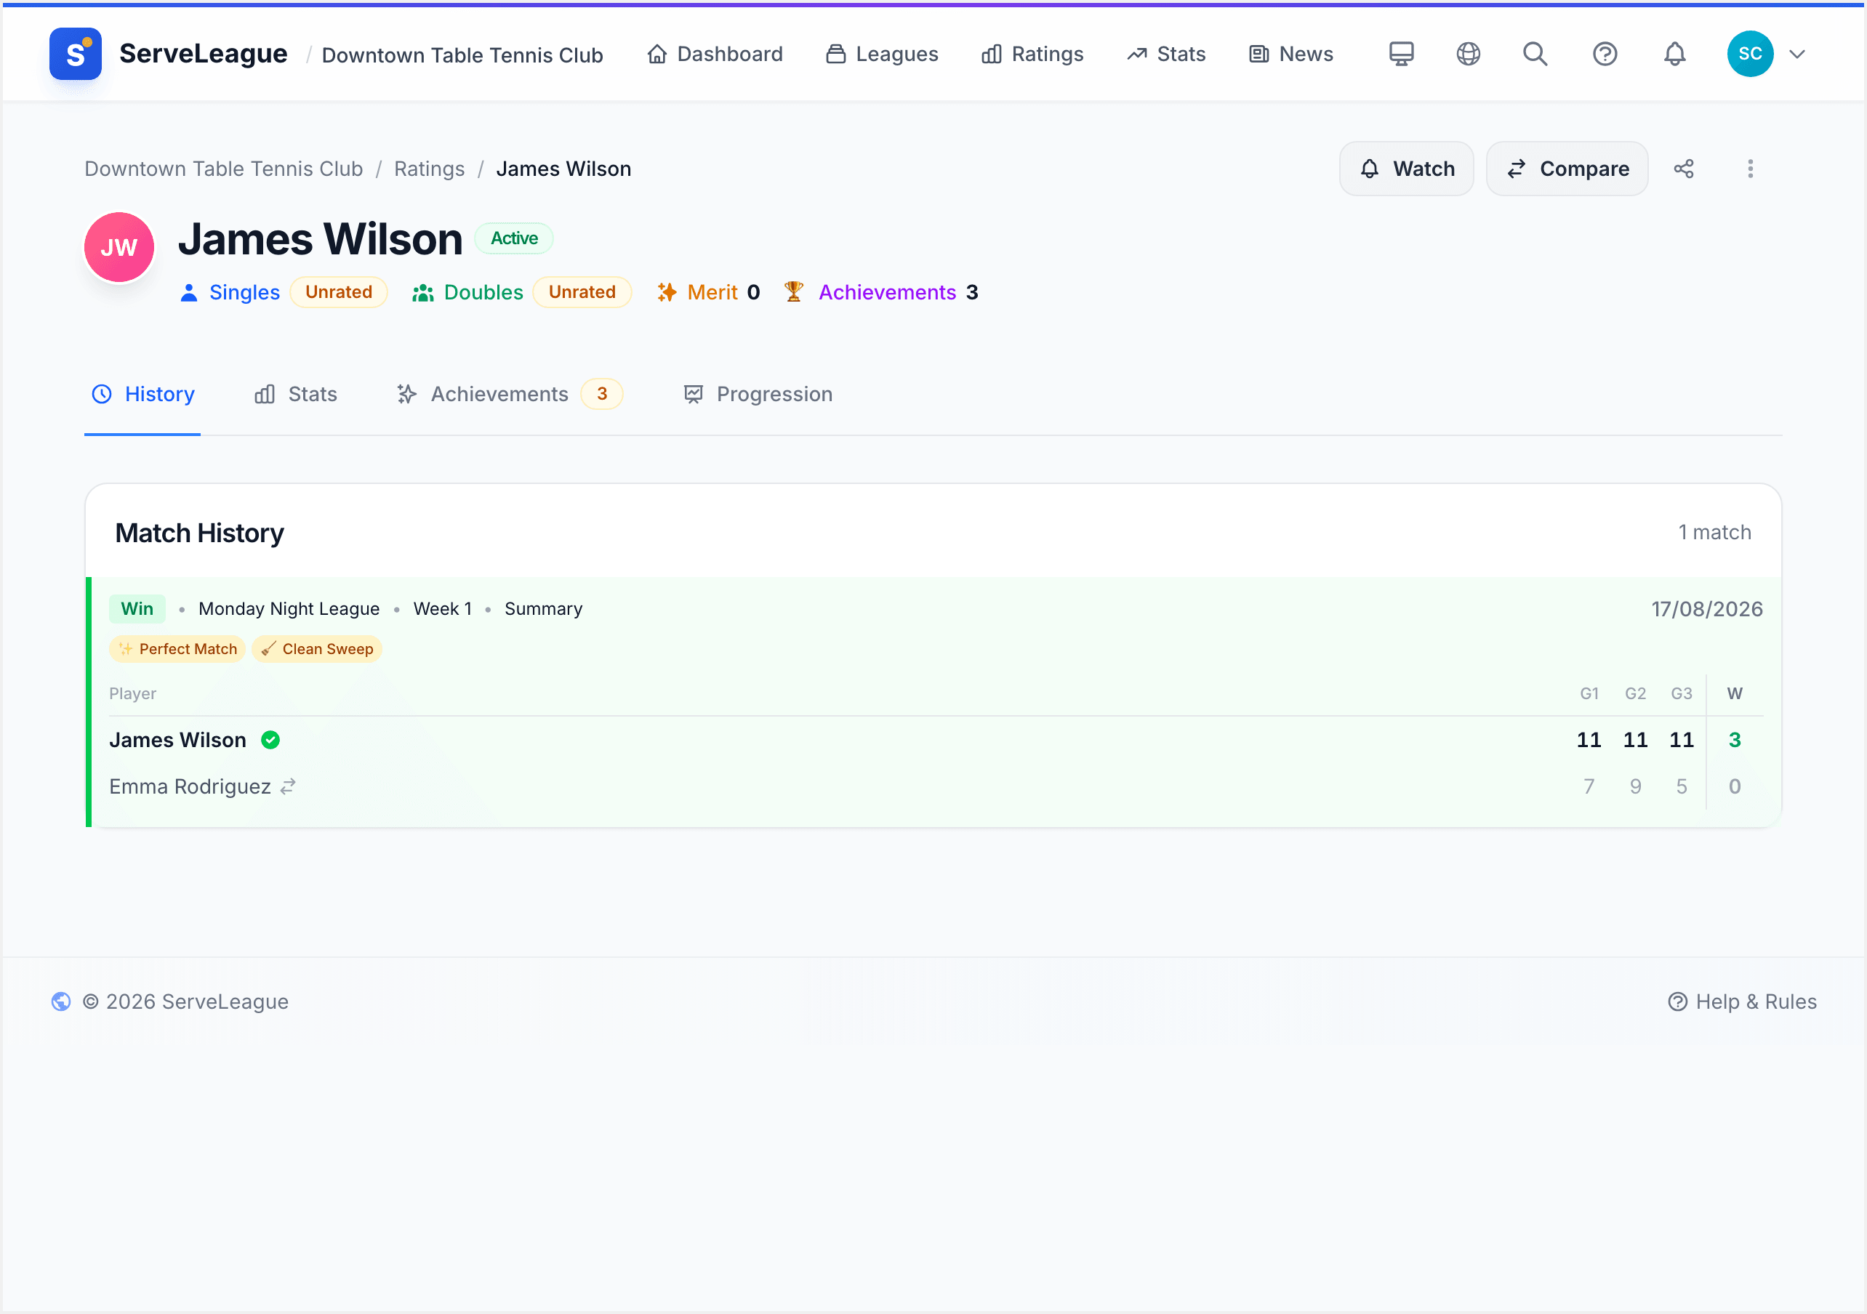This screenshot has height=1314, width=1867.
Task: Select the History tab
Action: pyautogui.click(x=143, y=395)
